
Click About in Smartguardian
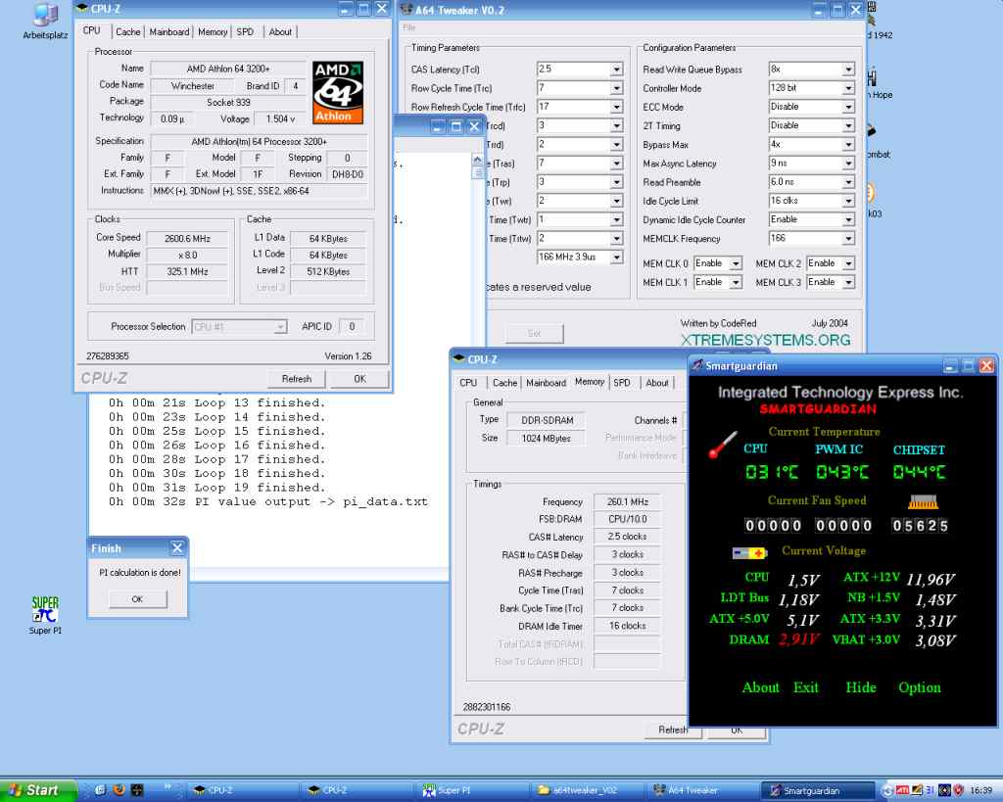pos(760,687)
